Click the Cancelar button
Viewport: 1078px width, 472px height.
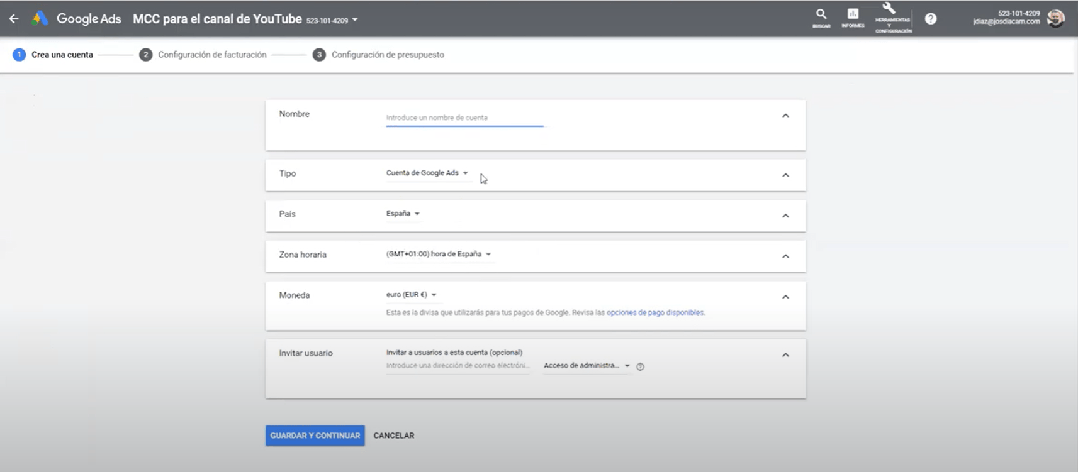coord(394,436)
